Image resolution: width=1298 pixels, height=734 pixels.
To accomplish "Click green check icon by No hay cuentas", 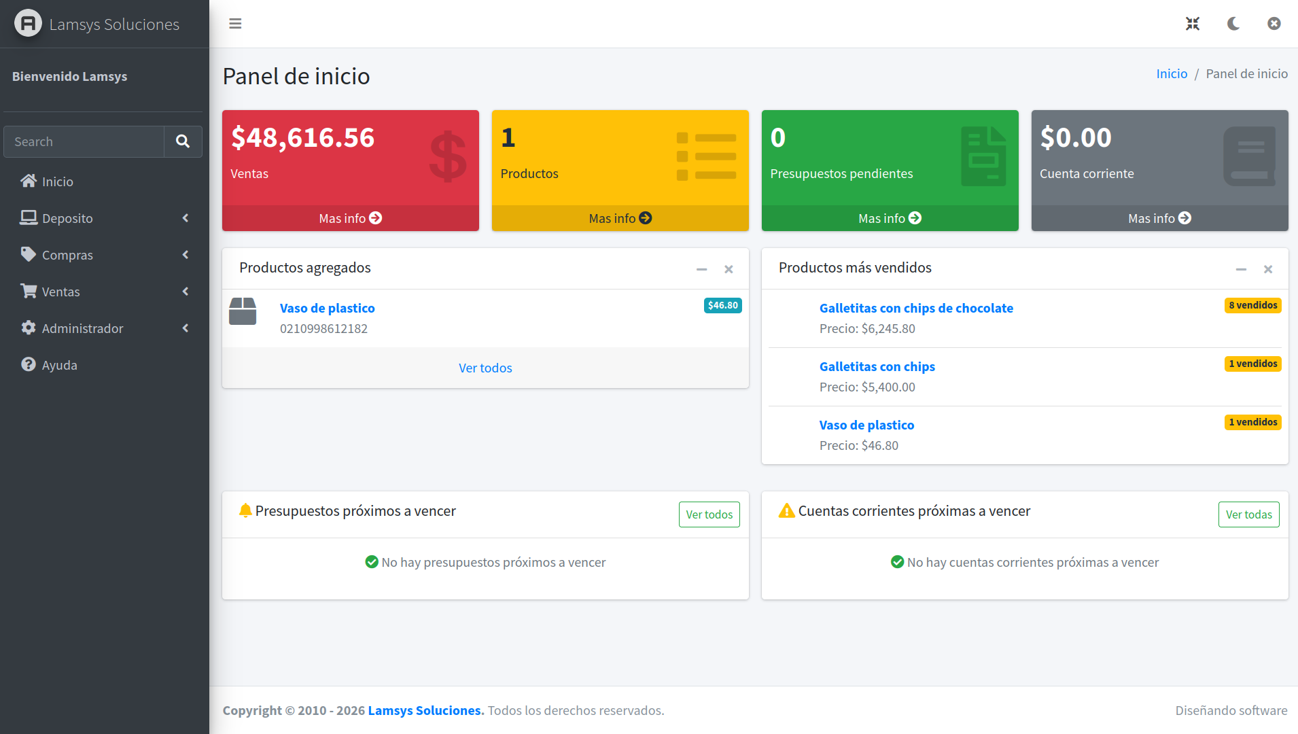I will [898, 562].
